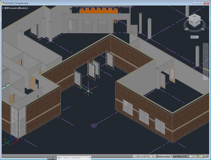Open the WCS coordinate system dropdown
This screenshot has height=160, width=211.
(195, 37)
